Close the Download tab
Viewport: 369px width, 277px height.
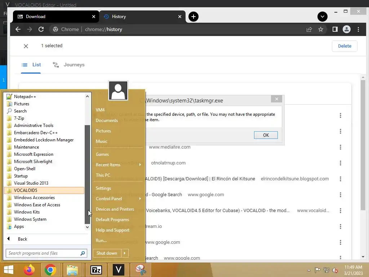point(93,17)
